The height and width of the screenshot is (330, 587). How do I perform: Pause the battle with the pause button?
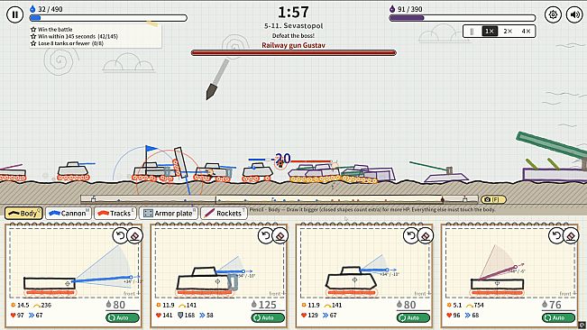pos(15,14)
